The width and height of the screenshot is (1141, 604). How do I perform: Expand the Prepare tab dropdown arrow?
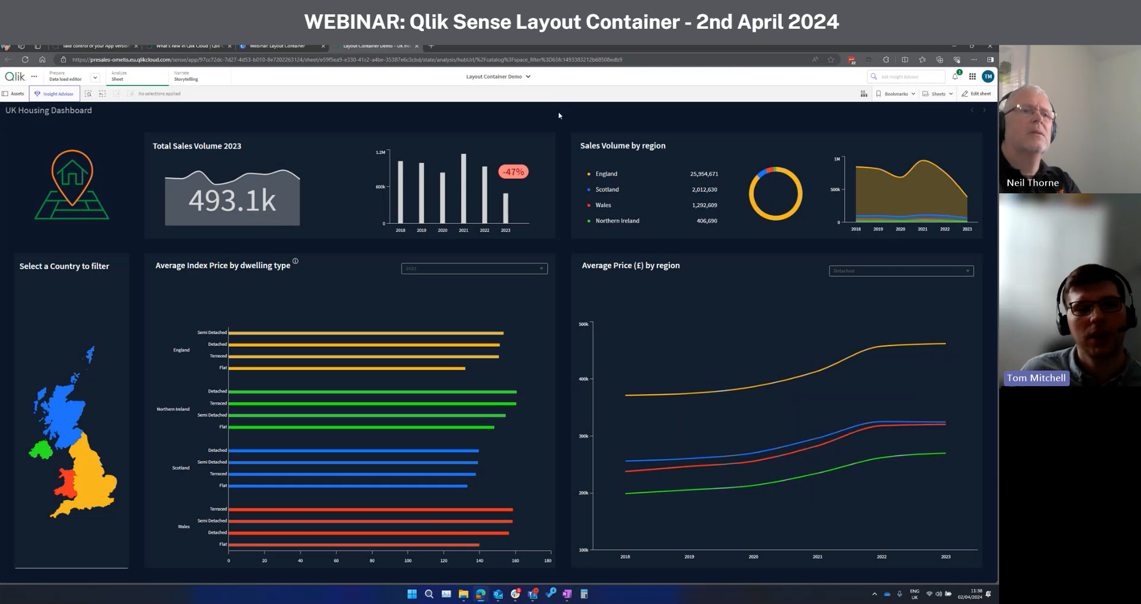coord(95,77)
